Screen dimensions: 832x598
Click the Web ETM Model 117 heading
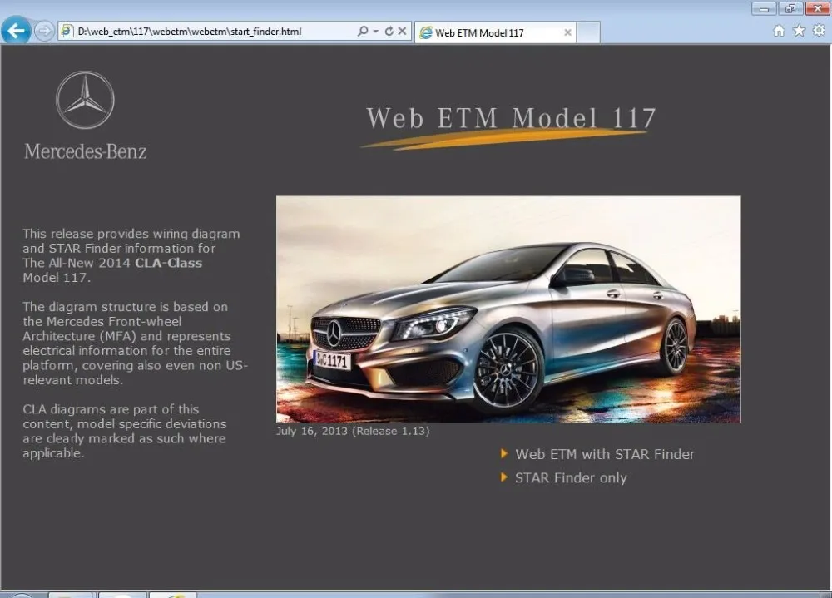pyautogui.click(x=511, y=118)
